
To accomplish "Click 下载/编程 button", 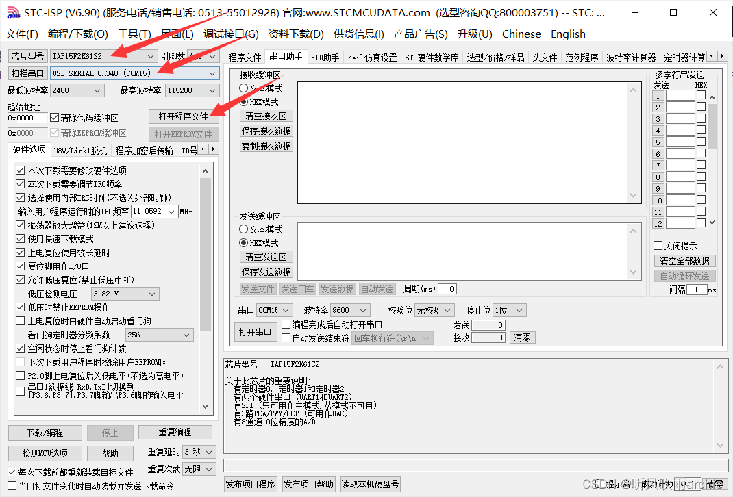I will click(45, 433).
